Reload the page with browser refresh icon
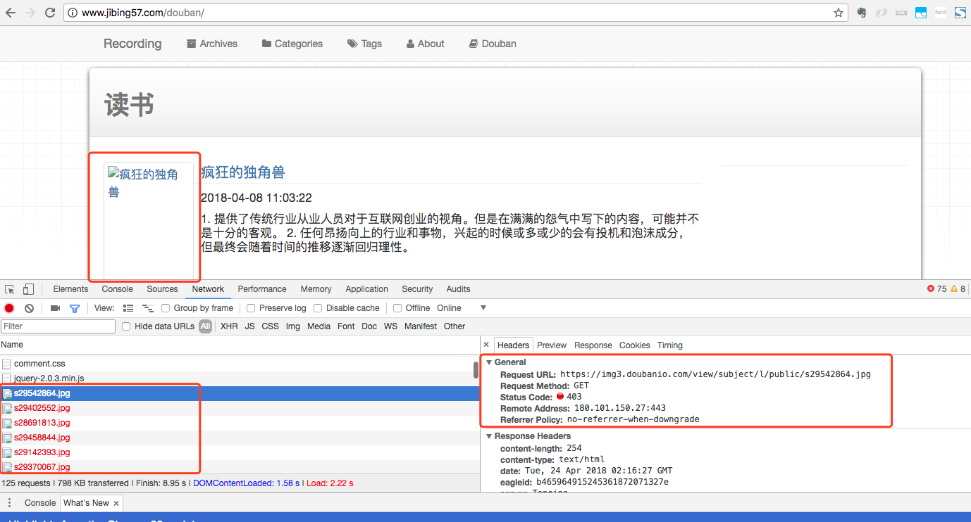The image size is (971, 522). coord(50,13)
